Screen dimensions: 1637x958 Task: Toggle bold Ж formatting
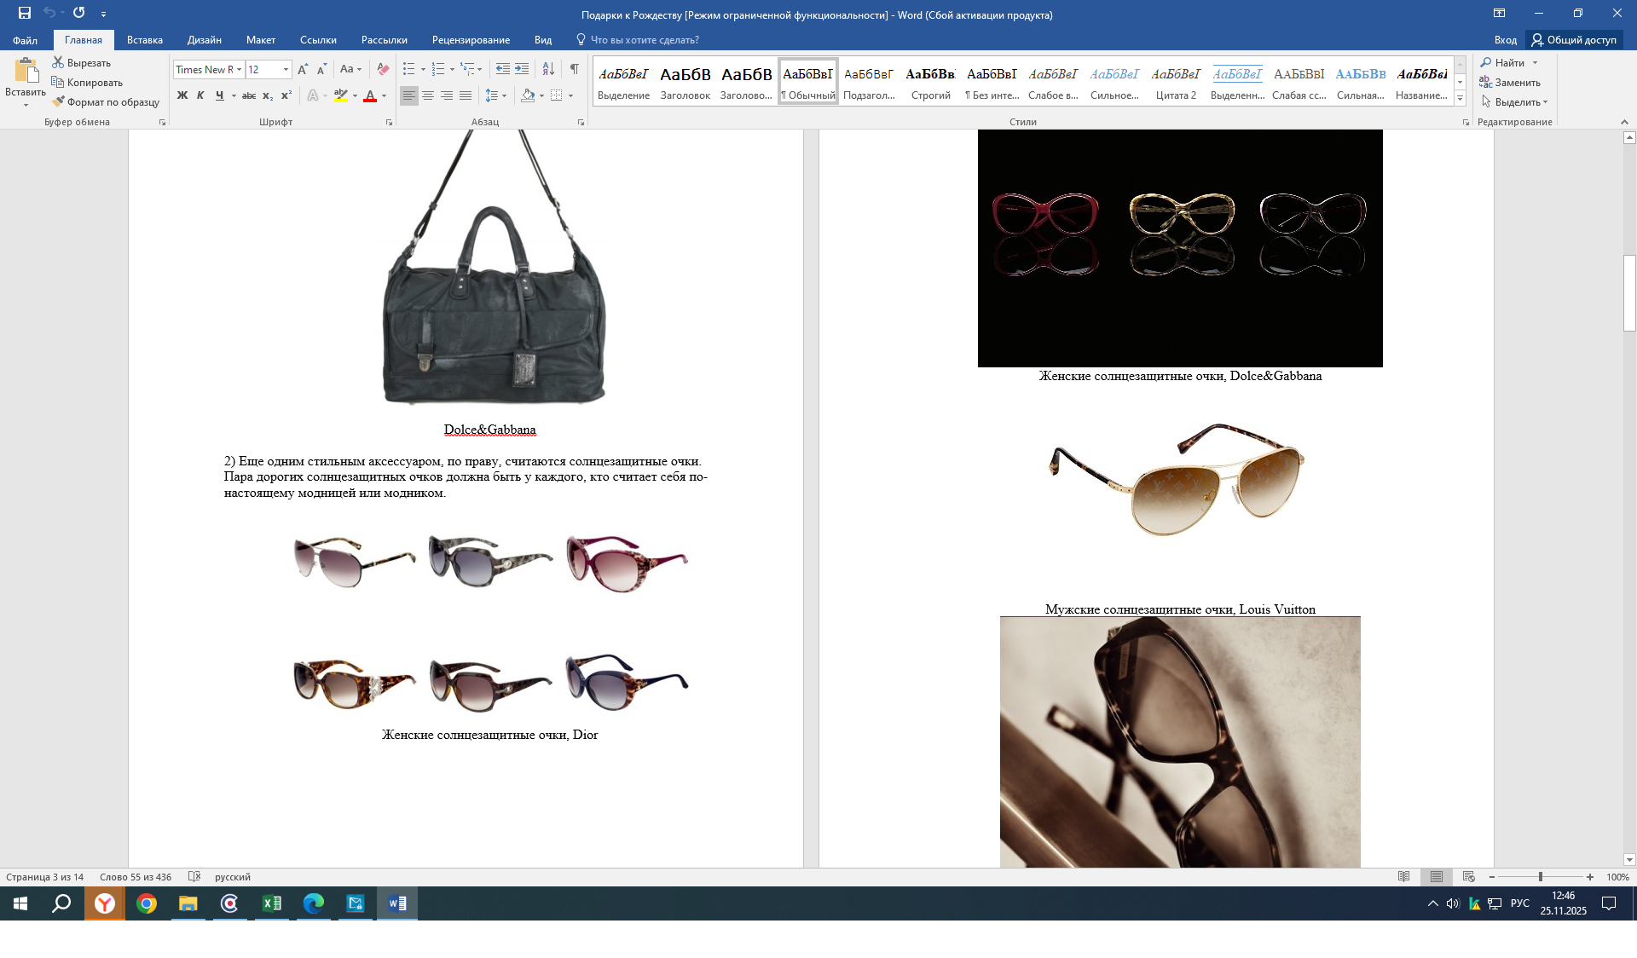click(x=182, y=95)
